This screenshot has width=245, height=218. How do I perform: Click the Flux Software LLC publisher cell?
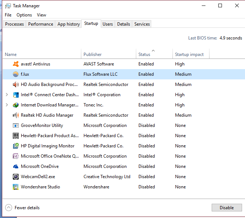(x=100, y=74)
